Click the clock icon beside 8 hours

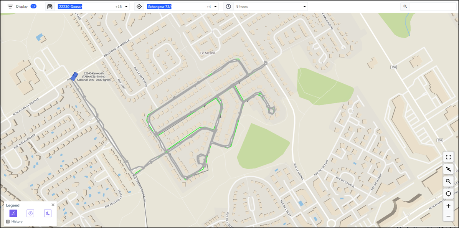click(228, 7)
